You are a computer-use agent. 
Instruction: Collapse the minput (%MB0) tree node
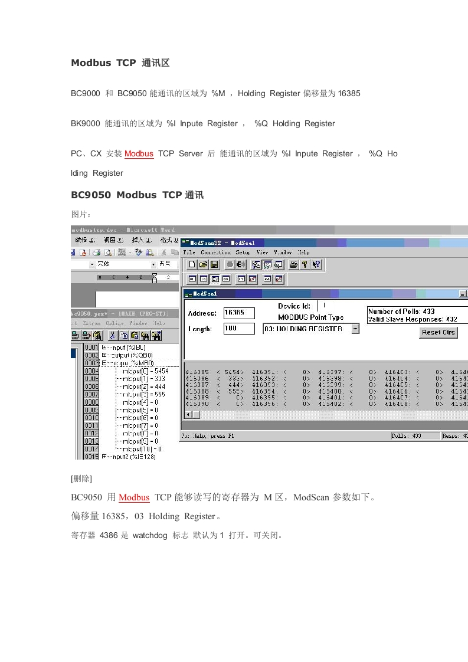click(x=104, y=363)
